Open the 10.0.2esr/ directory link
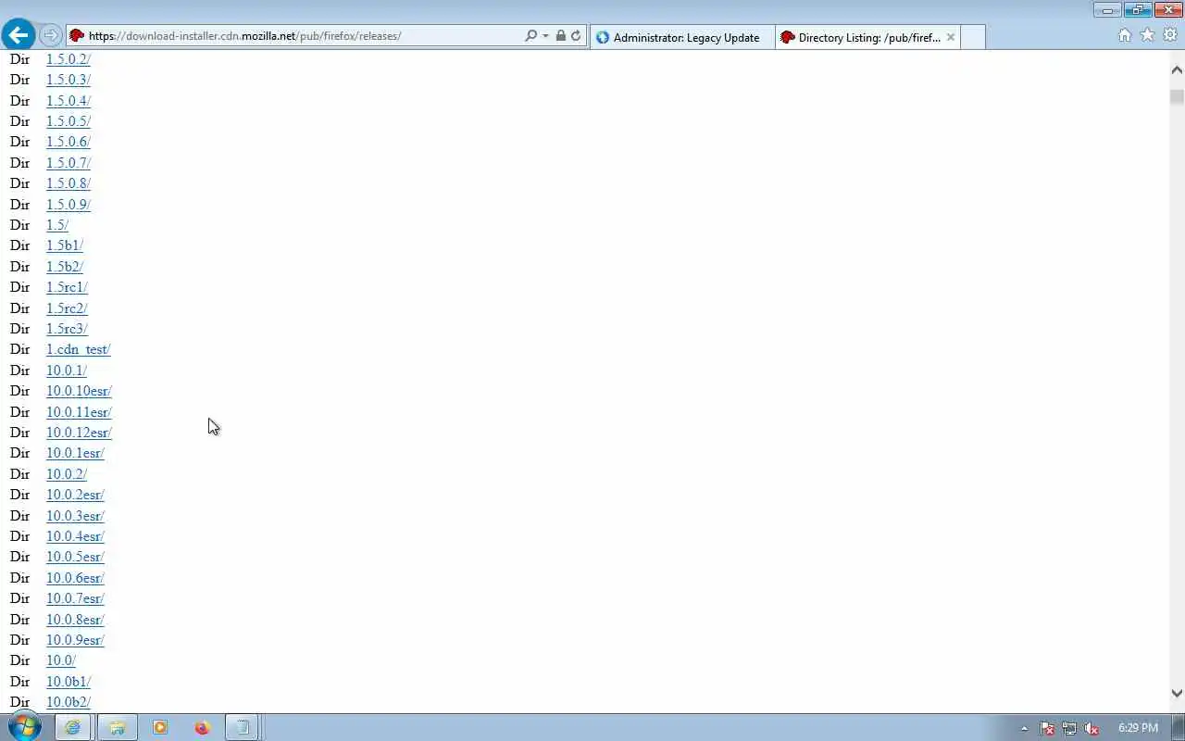This screenshot has width=1185, height=741. (75, 495)
